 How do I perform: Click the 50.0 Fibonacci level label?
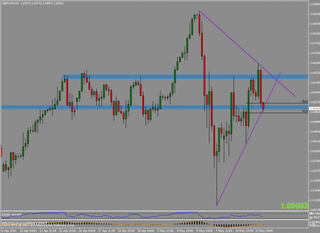(305, 101)
